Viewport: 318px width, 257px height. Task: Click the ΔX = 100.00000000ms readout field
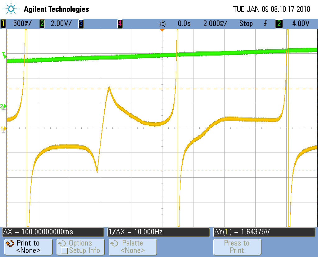click(53, 232)
